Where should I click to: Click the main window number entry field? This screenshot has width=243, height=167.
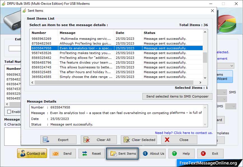tap(15, 48)
